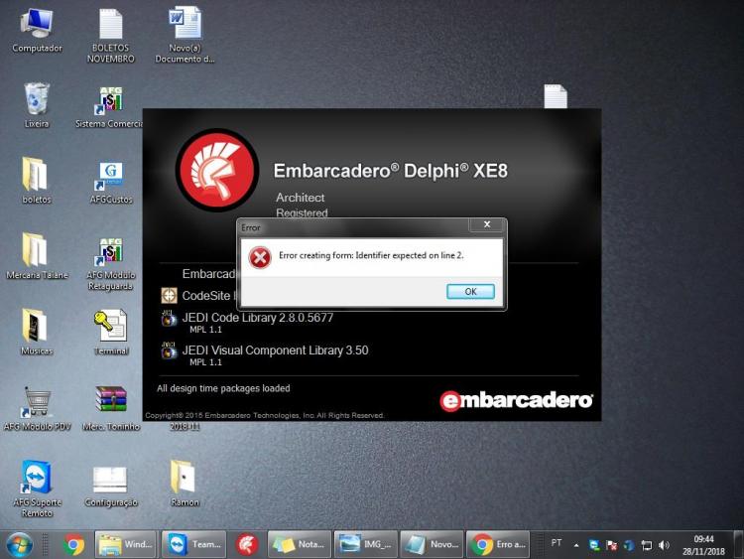Show hidden tray icons arrow

pos(576,545)
